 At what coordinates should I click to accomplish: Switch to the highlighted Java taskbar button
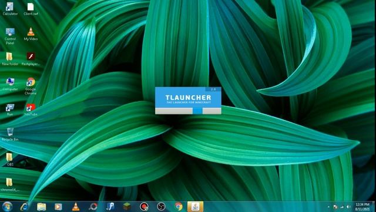click(x=195, y=207)
